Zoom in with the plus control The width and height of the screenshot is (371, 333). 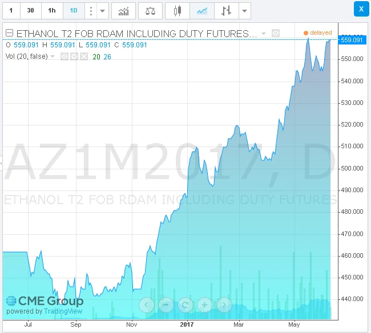click(x=205, y=305)
